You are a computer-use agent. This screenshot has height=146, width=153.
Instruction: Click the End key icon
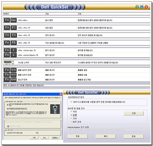coord(13,79)
